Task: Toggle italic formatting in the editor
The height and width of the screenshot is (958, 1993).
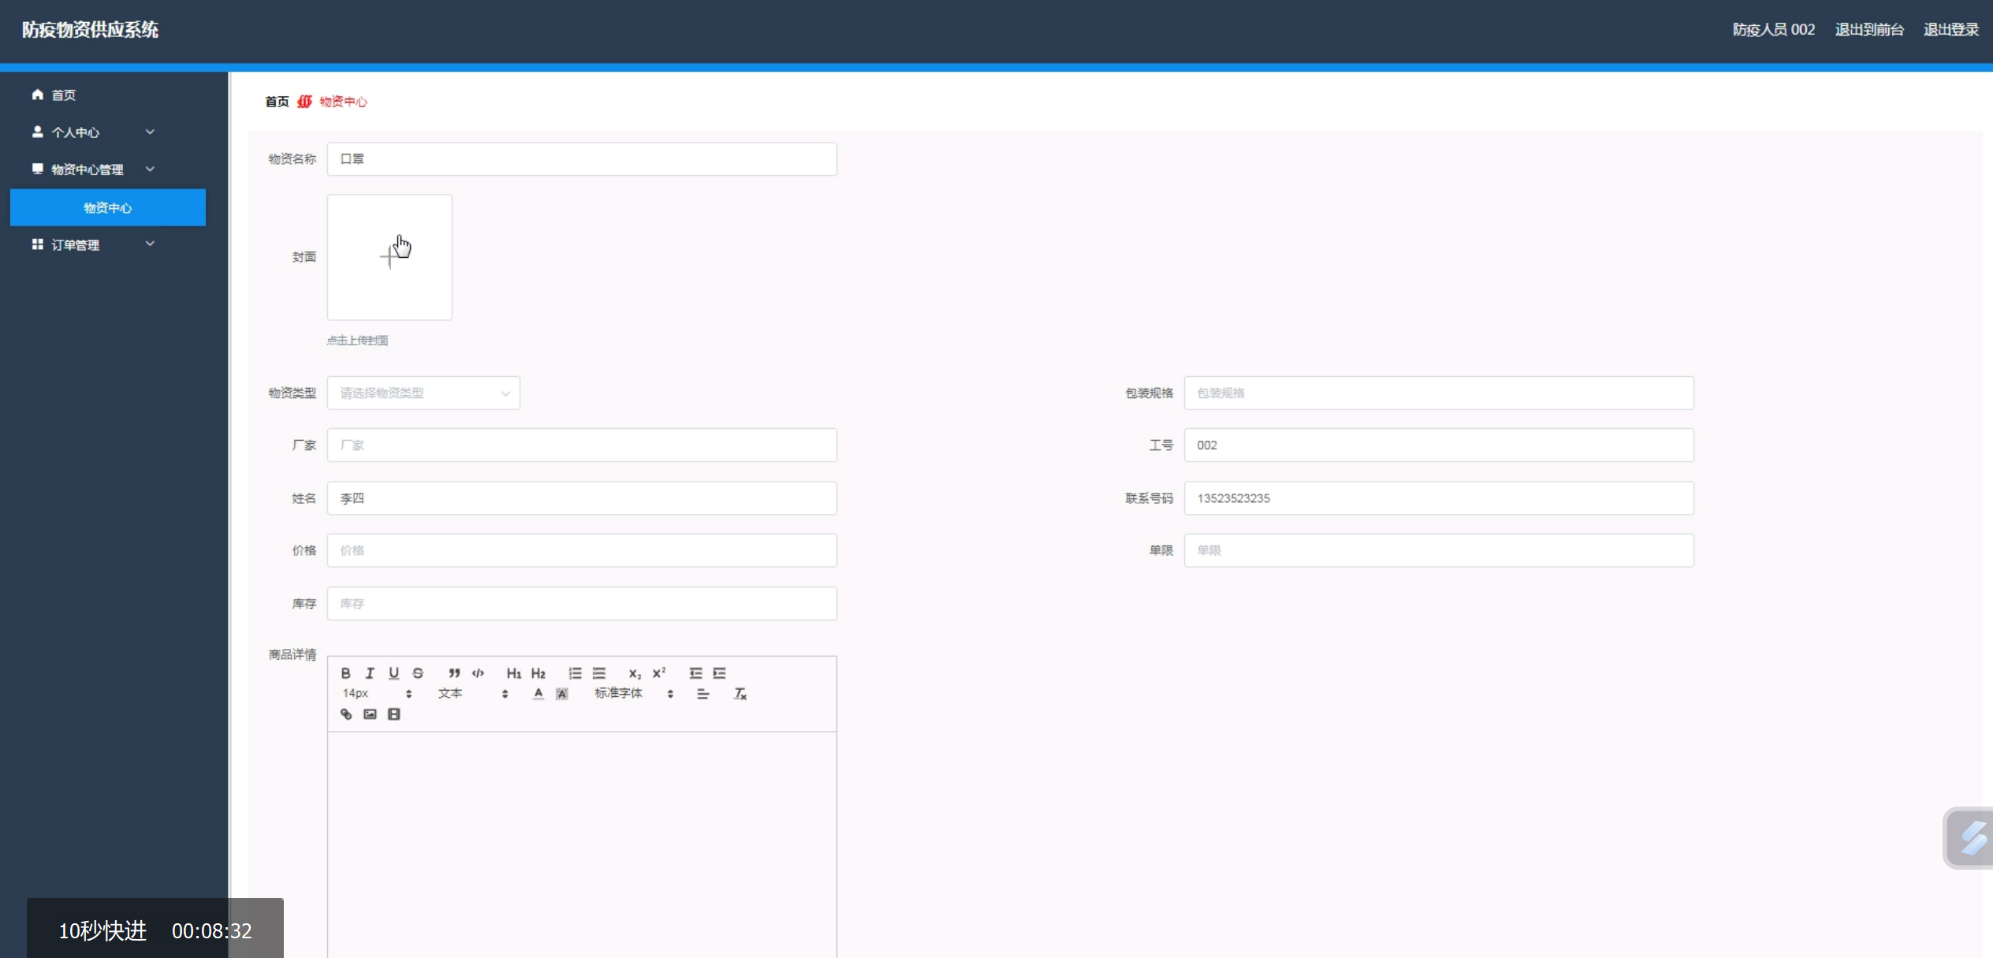Action: point(370,673)
